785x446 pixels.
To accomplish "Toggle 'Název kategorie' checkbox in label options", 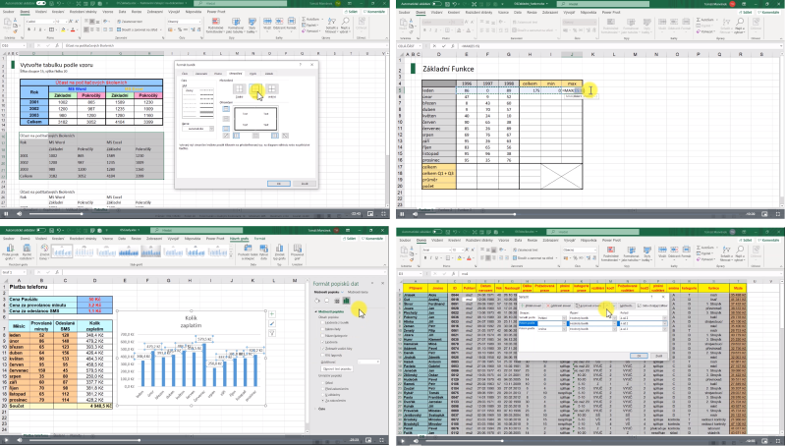I will click(322, 335).
